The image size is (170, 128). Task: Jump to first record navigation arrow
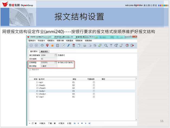(75, 123)
